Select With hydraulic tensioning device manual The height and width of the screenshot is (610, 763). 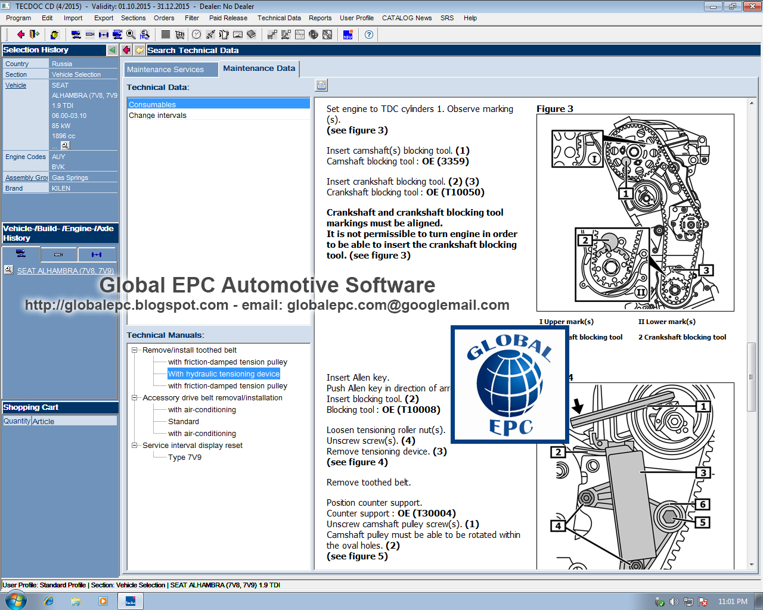point(224,374)
